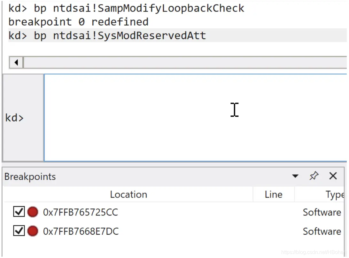Open Breakpoints panel options dropdown arrow
Image resolution: width=349 pixels, height=258 pixels.
295,176
